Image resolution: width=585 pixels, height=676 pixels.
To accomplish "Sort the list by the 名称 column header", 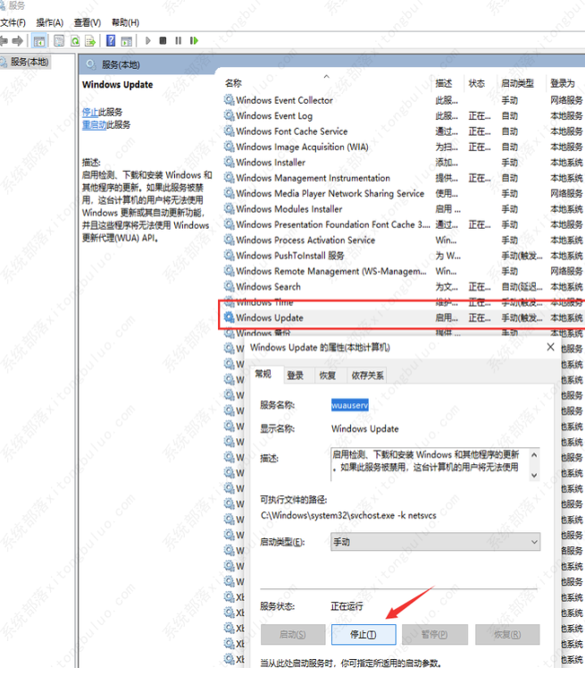I will (x=233, y=83).
